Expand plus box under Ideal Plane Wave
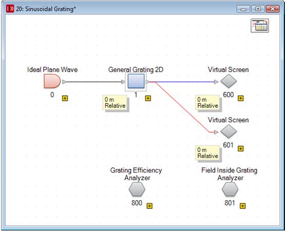The height and width of the screenshot is (232, 285). pyautogui.click(x=65, y=98)
